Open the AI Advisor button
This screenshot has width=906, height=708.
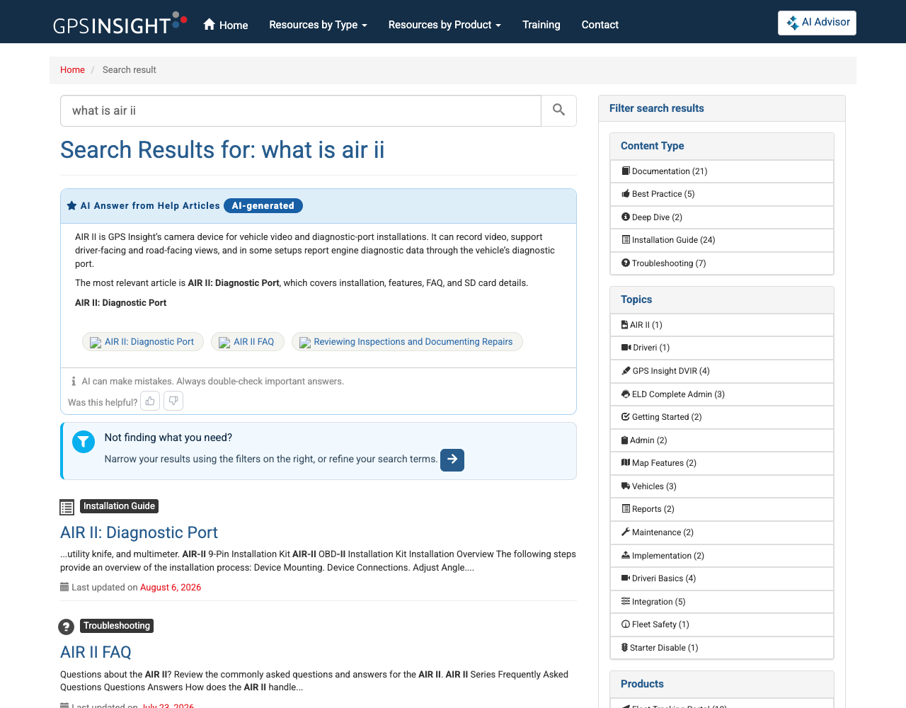pos(817,23)
